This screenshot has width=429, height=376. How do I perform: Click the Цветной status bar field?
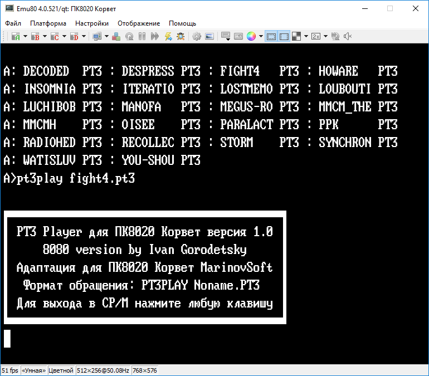61,370
